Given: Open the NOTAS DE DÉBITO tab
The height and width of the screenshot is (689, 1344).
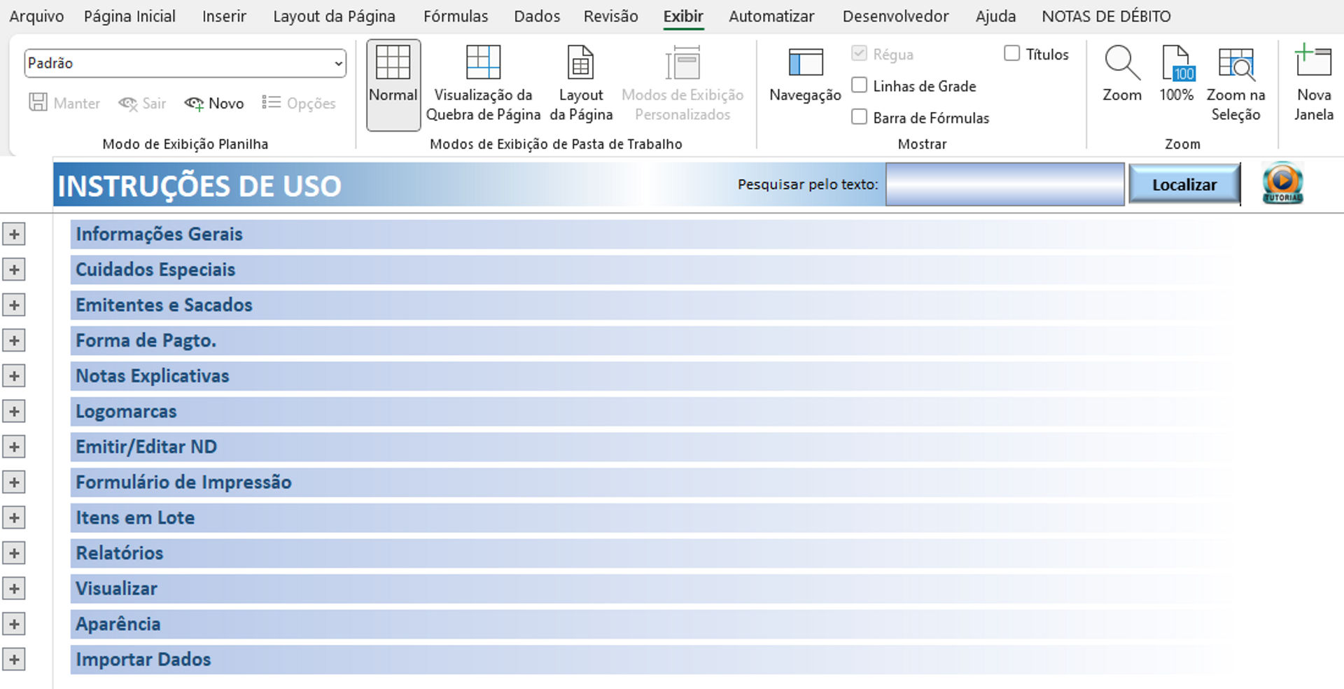Looking at the screenshot, I should tap(1106, 16).
